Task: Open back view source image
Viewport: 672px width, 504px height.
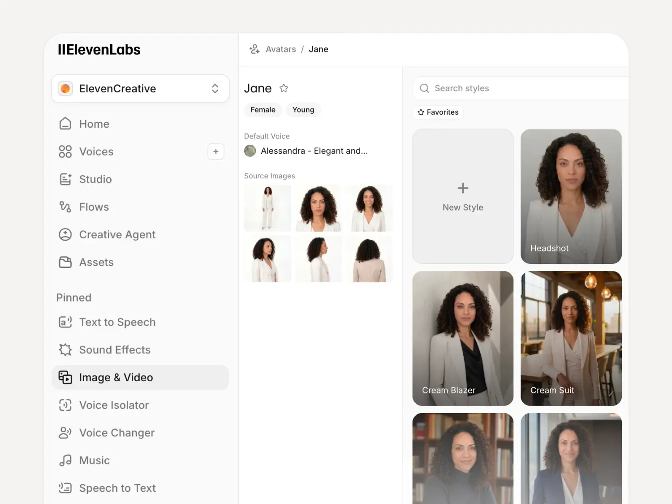Action: [369, 259]
